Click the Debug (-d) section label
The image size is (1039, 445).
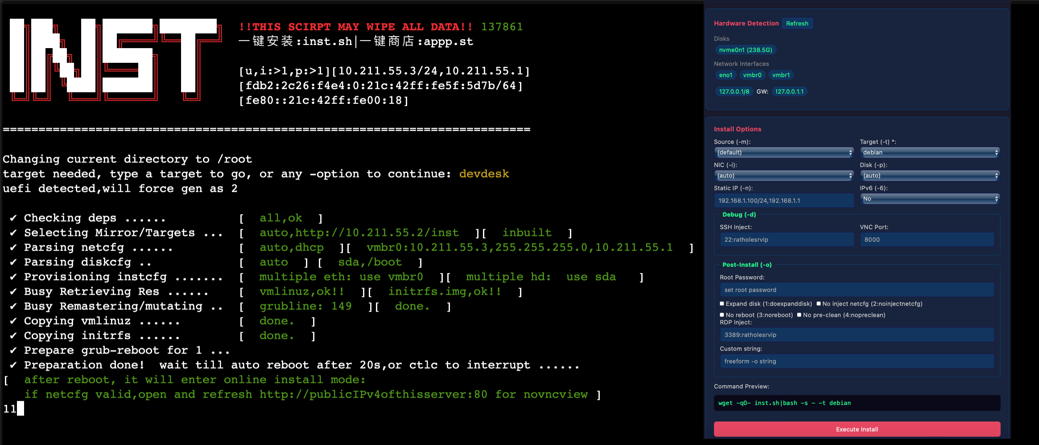[x=739, y=214]
